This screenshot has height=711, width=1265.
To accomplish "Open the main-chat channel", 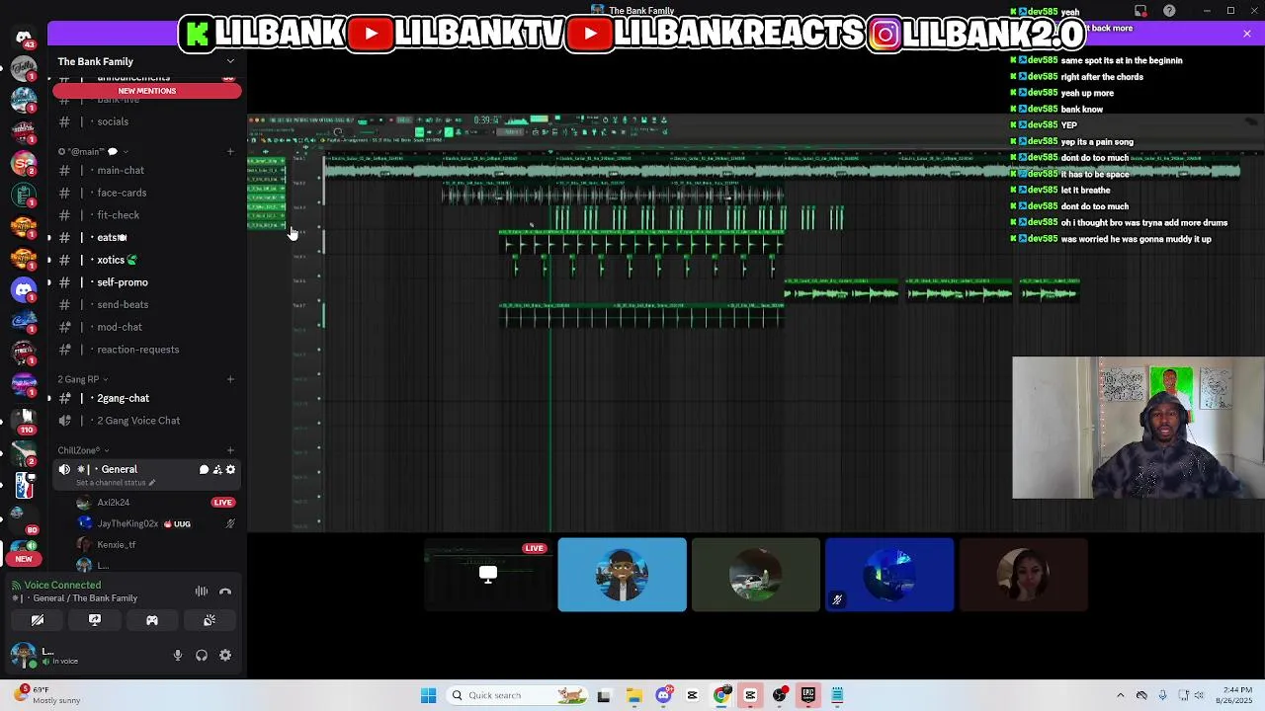I will coord(146,170).
